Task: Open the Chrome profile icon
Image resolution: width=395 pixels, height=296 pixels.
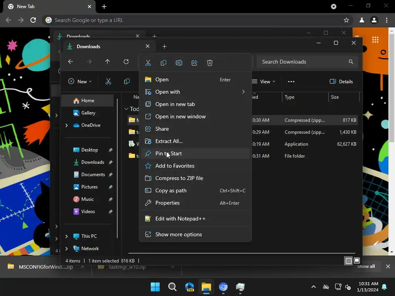Action: (374, 20)
